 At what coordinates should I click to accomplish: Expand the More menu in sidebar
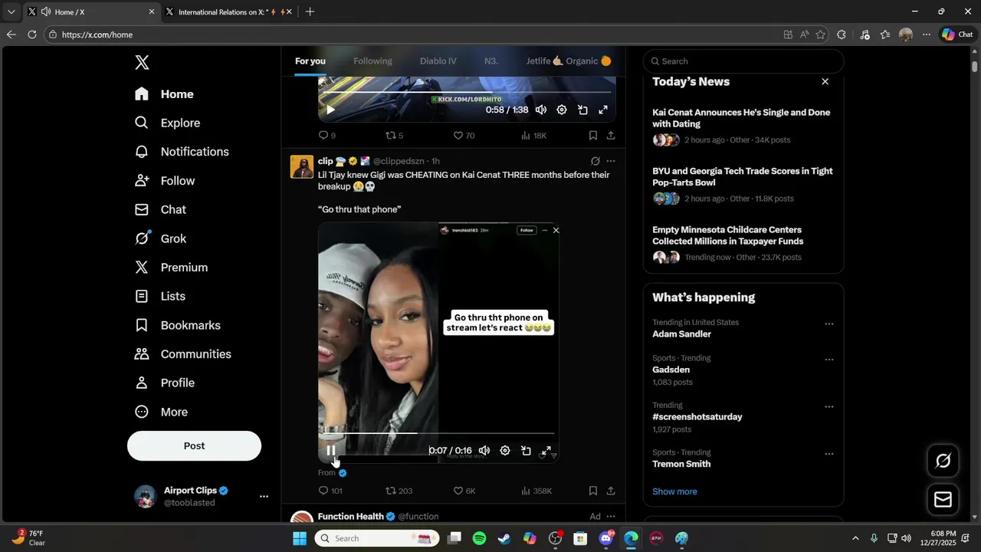point(161,412)
